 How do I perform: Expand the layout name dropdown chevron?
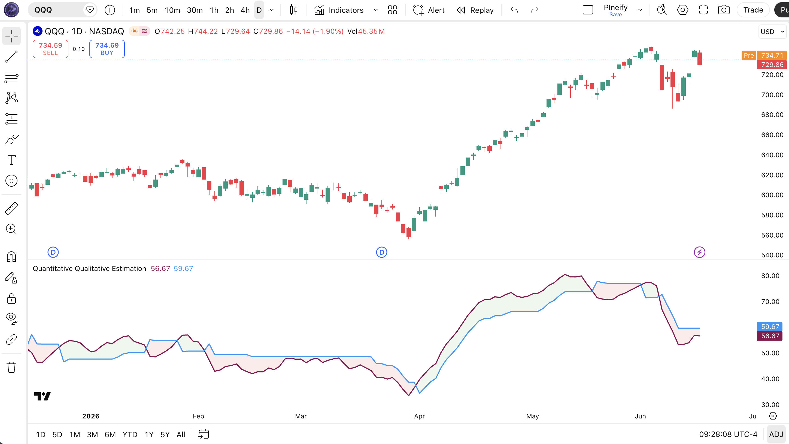pos(640,10)
